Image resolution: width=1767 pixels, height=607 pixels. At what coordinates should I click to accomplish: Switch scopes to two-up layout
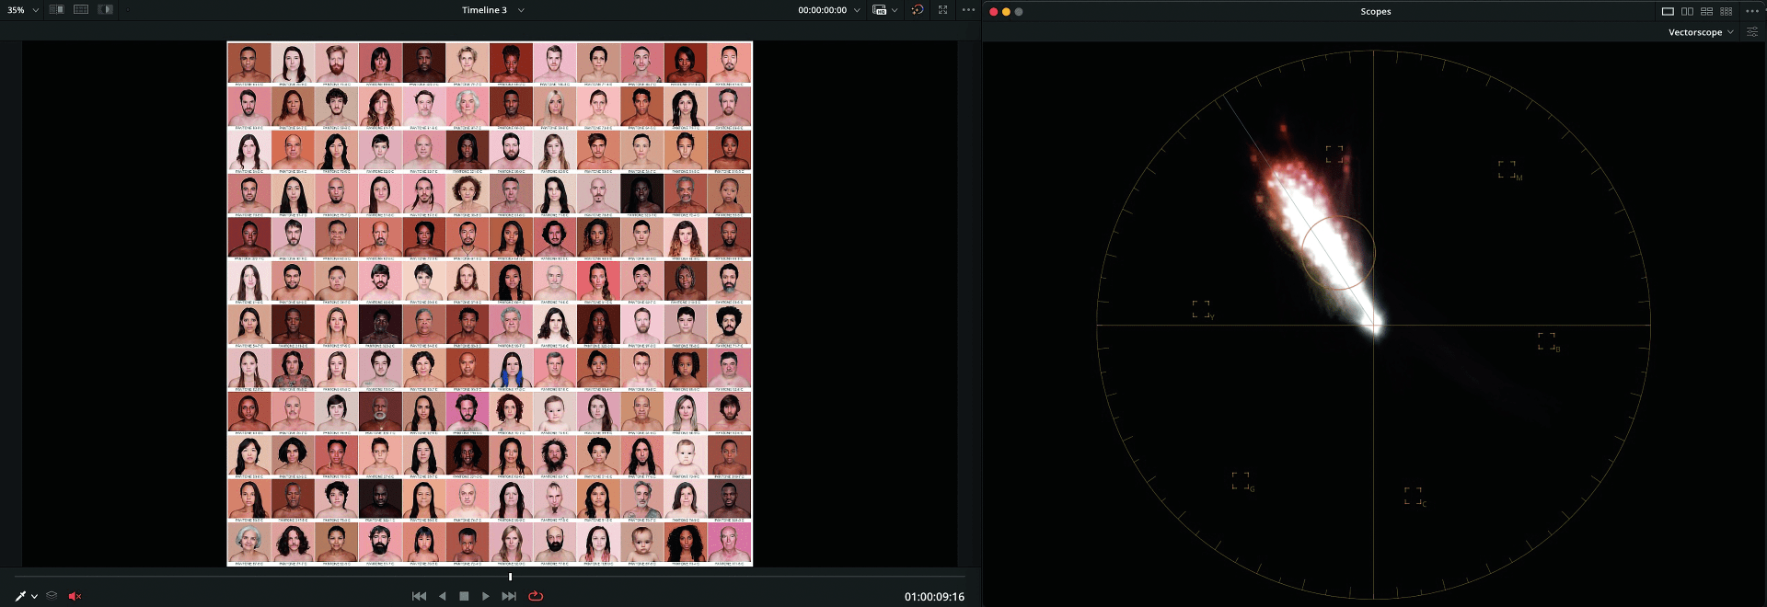coord(1687,11)
